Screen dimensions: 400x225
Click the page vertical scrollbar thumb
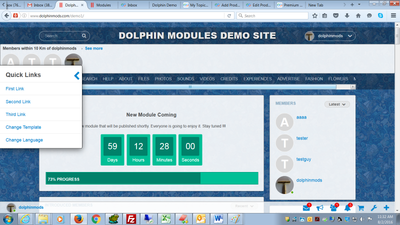[397, 35]
